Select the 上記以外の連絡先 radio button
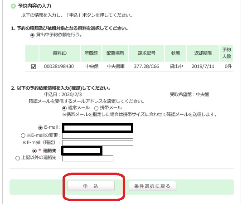This screenshot has height=213, width=252. click(x=18, y=158)
